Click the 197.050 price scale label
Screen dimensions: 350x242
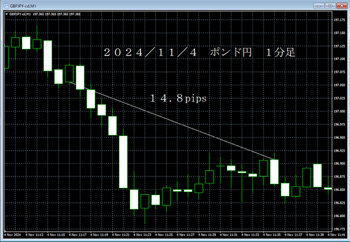pos(339,85)
